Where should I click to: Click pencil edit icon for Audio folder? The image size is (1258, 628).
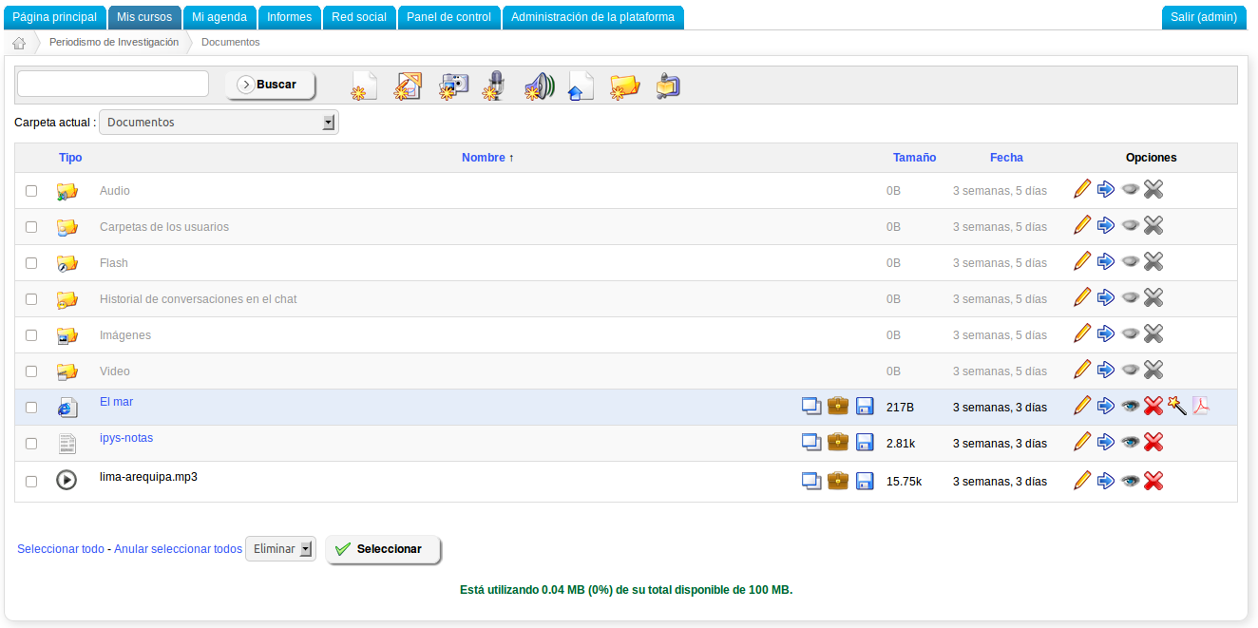pyautogui.click(x=1081, y=189)
